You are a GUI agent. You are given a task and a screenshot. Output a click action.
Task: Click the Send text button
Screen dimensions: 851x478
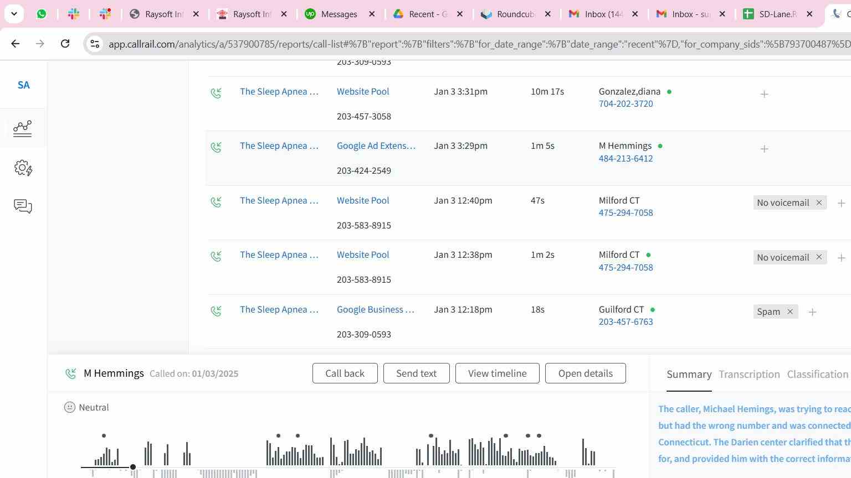pos(416,373)
